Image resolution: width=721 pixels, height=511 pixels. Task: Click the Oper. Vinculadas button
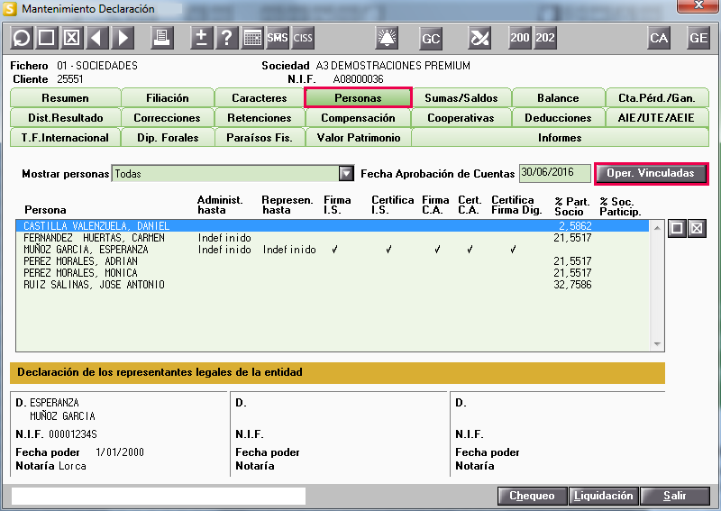[x=651, y=174]
